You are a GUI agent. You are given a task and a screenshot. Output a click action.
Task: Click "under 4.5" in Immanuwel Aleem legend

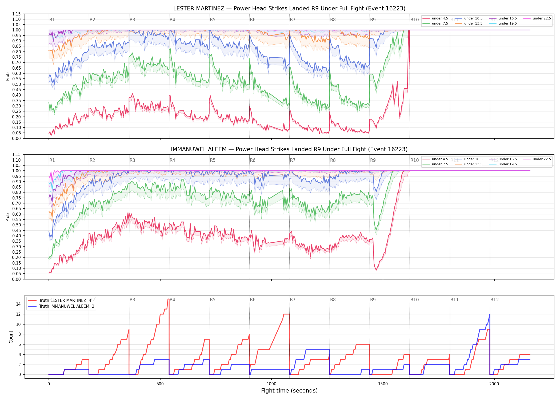point(435,159)
